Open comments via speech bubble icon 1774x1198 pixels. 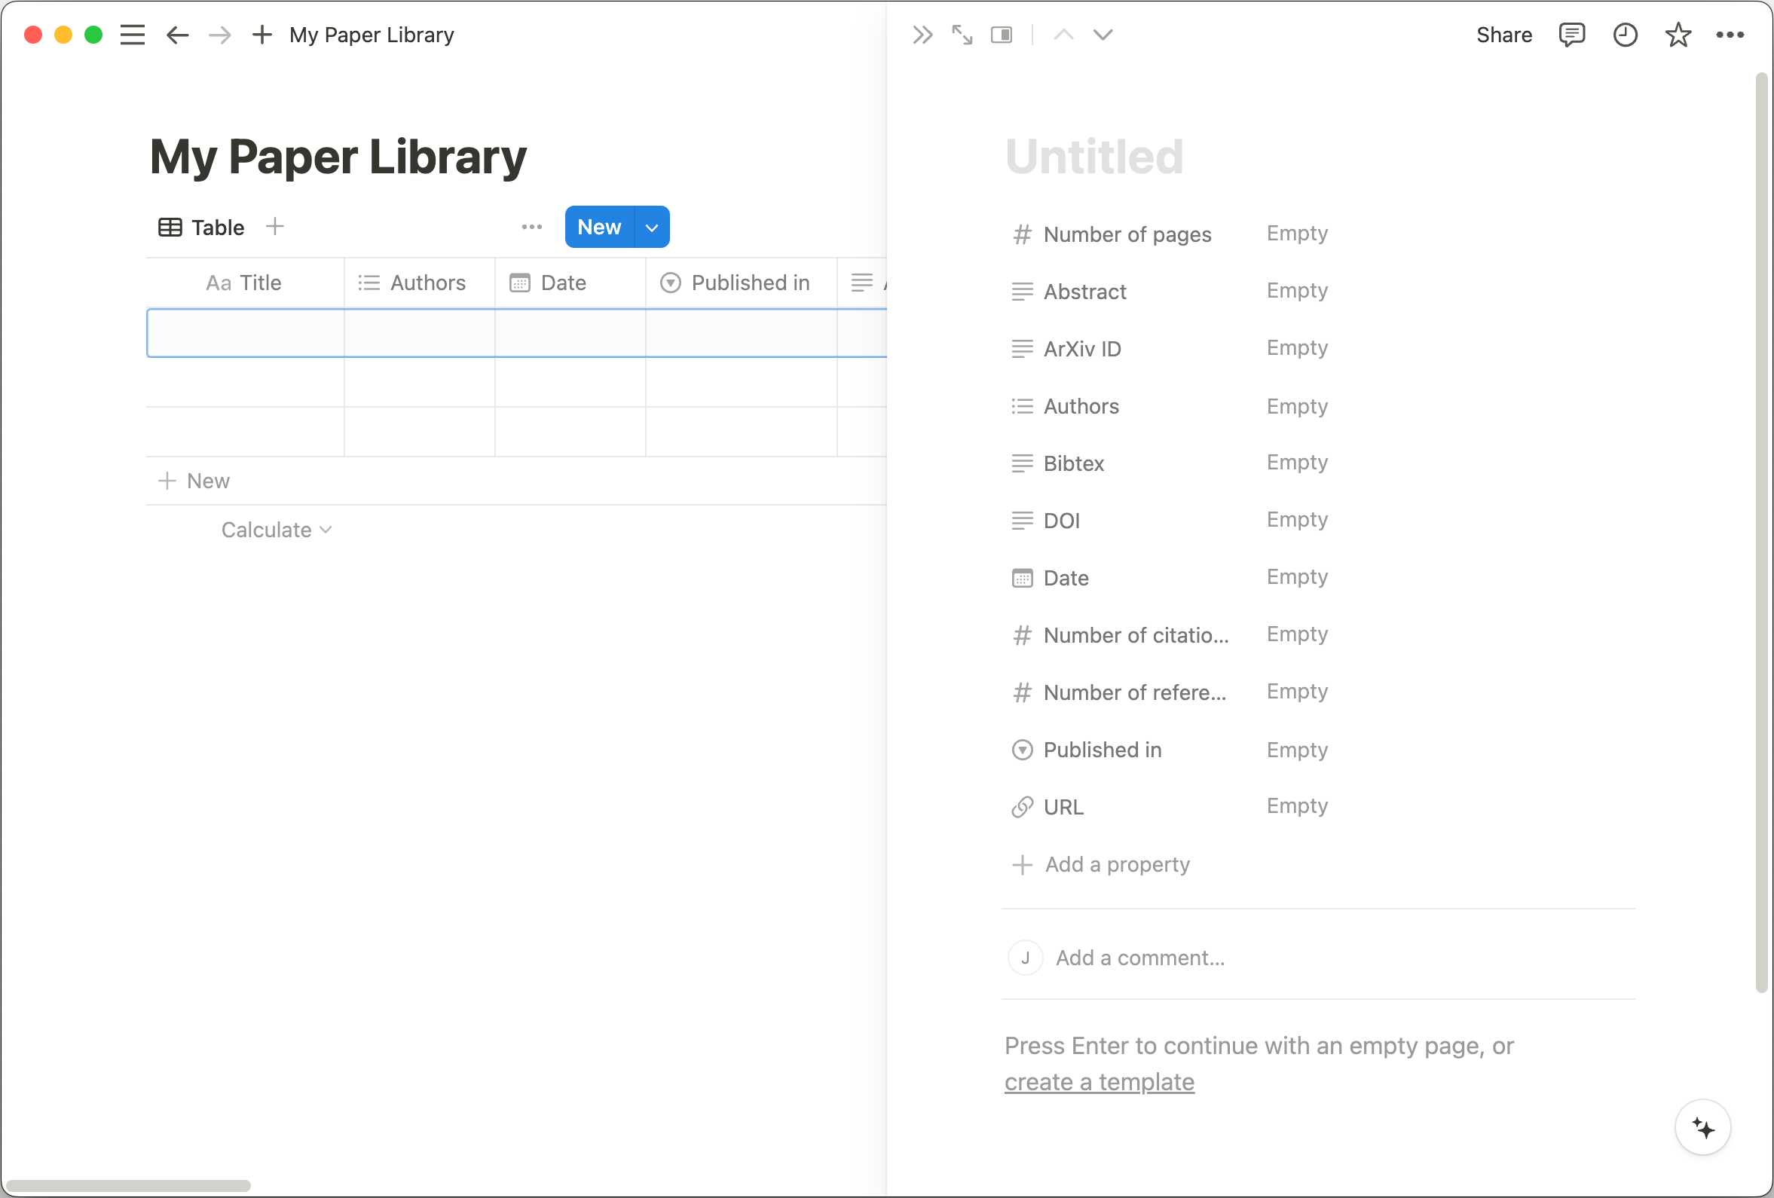pyautogui.click(x=1572, y=35)
